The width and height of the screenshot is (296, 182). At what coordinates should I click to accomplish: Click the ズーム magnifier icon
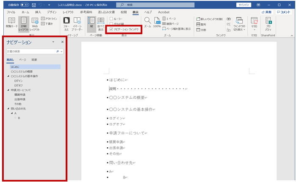tap(147, 21)
